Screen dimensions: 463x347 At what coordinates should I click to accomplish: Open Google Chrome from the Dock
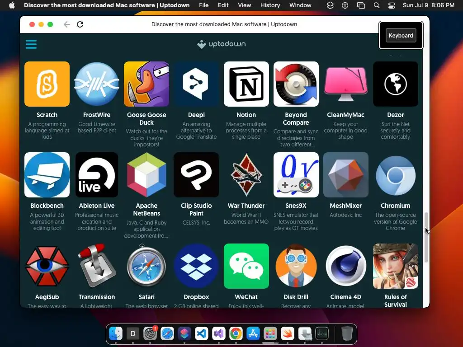[x=236, y=334]
